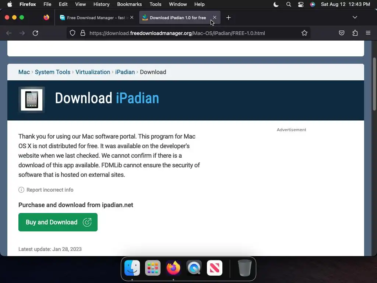Open Firefox hamburger application menu

point(368,33)
